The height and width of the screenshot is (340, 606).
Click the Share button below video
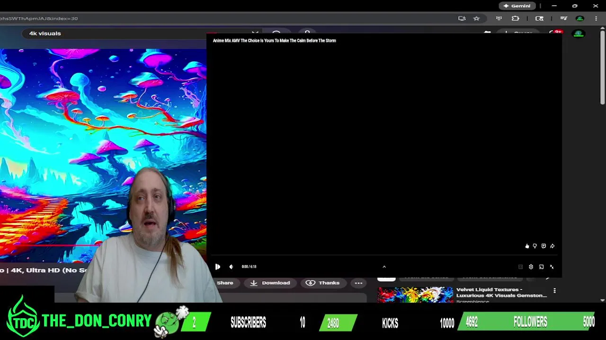(225, 283)
